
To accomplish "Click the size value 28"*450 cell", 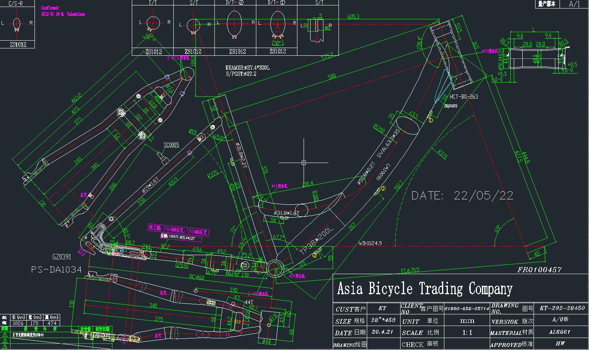I will tap(382, 321).
